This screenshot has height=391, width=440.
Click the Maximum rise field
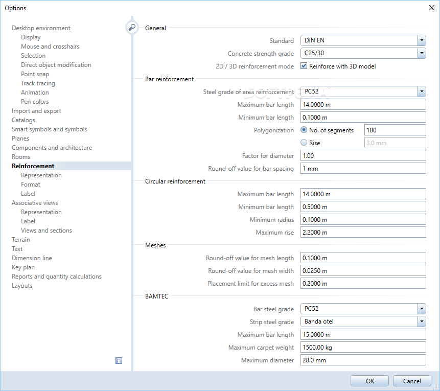tap(363, 232)
